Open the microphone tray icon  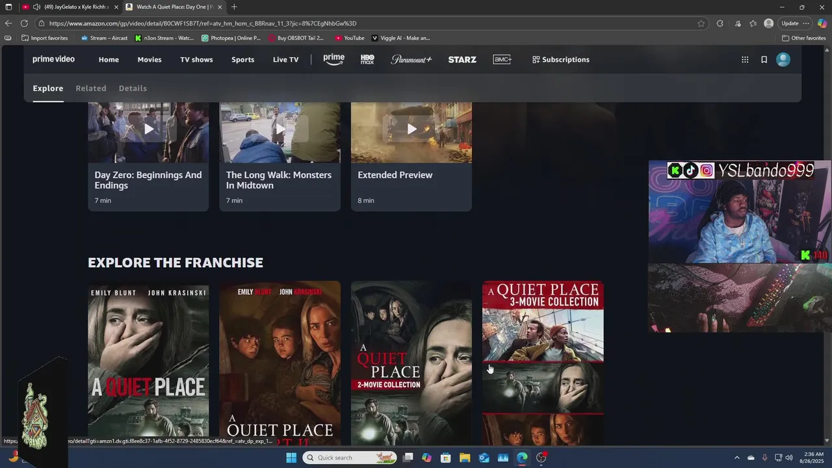pyautogui.click(x=764, y=458)
